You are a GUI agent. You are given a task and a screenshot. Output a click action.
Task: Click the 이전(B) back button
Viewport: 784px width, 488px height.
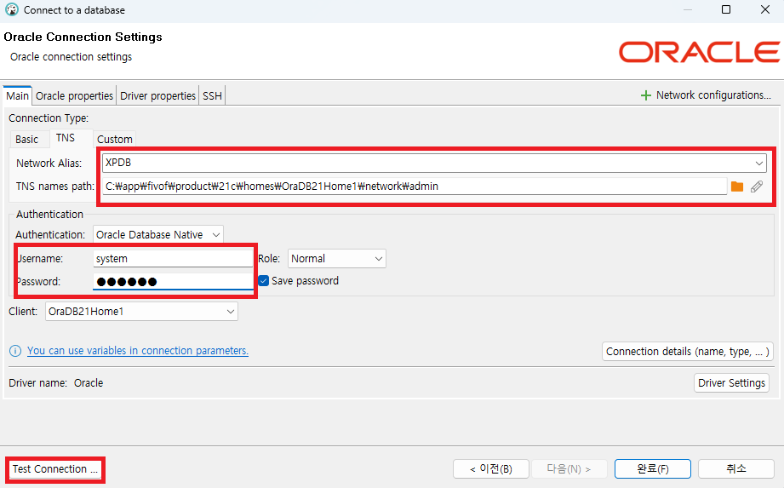(491, 469)
